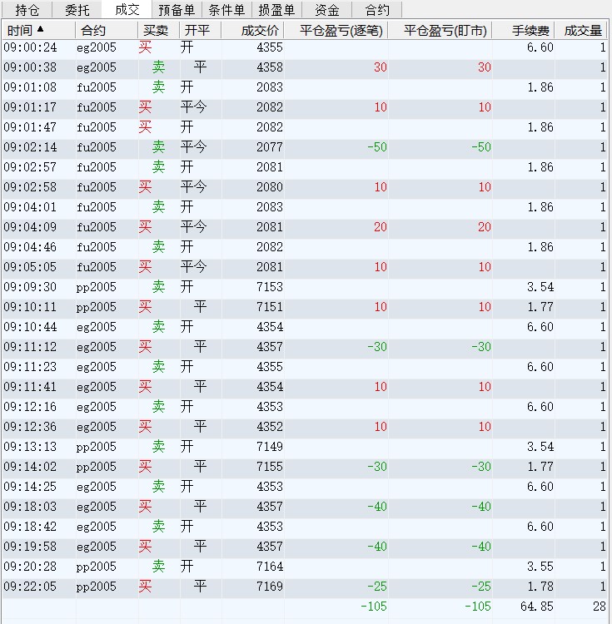Click per-trade total -105 in summary row
612x624 pixels.
pos(374,607)
